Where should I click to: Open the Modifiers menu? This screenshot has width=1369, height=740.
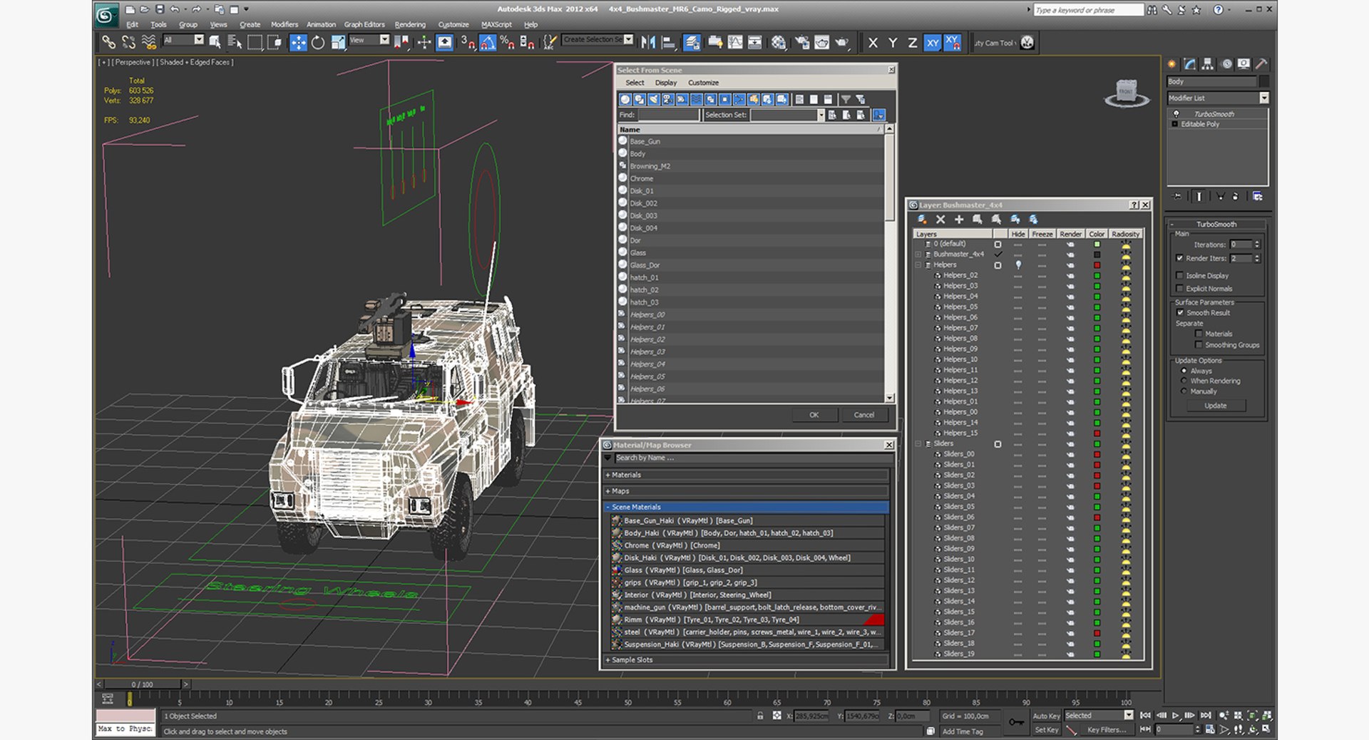[x=284, y=24]
